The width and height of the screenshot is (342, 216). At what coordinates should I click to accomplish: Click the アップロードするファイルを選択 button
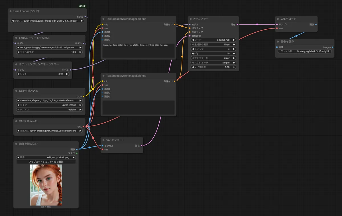click(46, 162)
